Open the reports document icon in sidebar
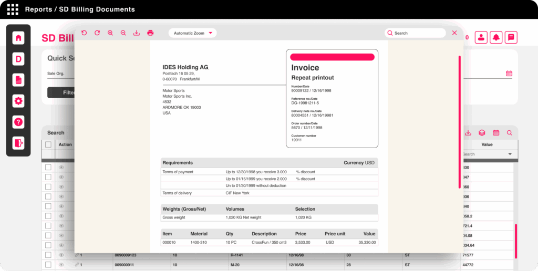 pos(18,80)
